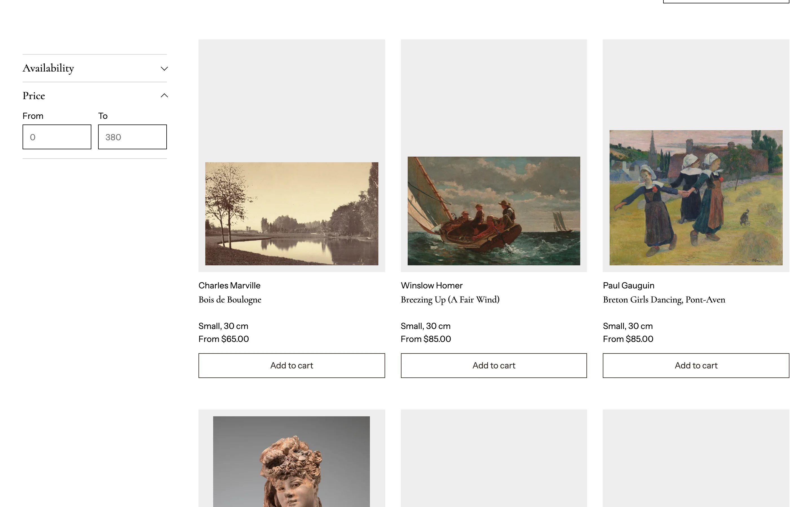This screenshot has width=812, height=507.
Task: Click Small, 30 cm under Bois de Boulogne
Action: pyautogui.click(x=223, y=326)
